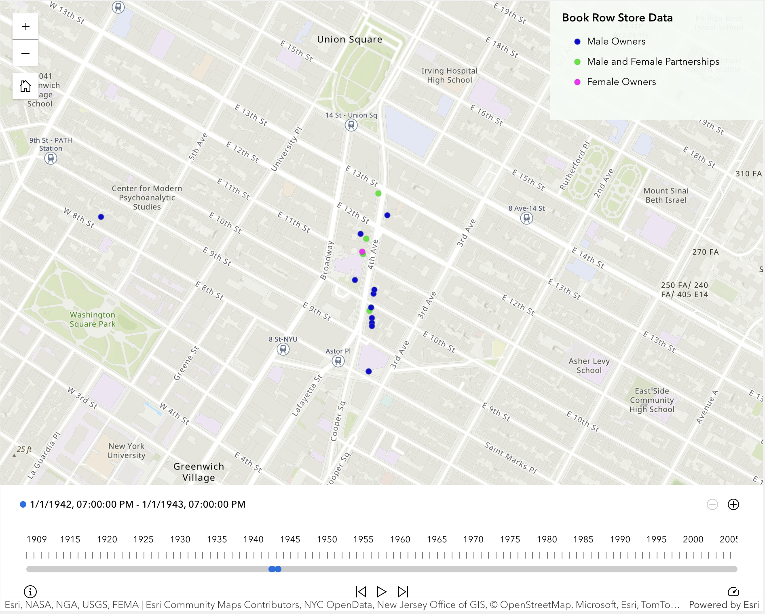Click the Union Square map label
Image resolution: width=765 pixels, height=614 pixels.
click(349, 39)
